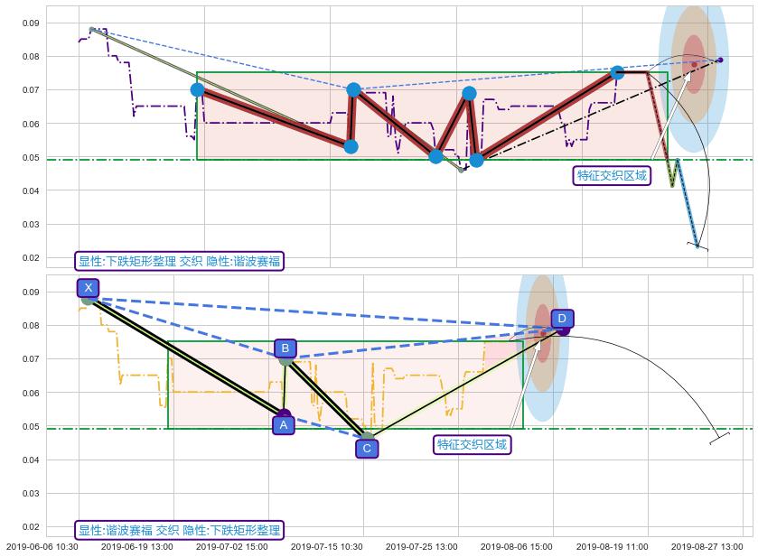Click the A point label in bottom chart
The image size is (758, 557).
[283, 424]
